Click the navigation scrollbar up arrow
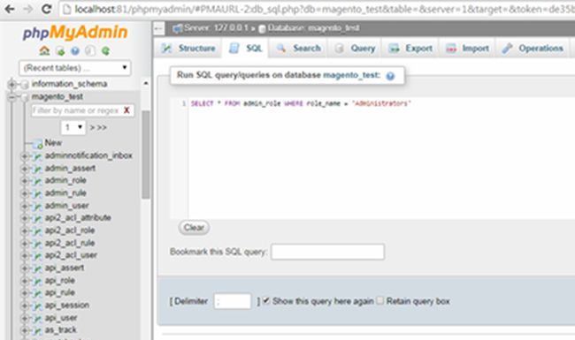 [146, 83]
